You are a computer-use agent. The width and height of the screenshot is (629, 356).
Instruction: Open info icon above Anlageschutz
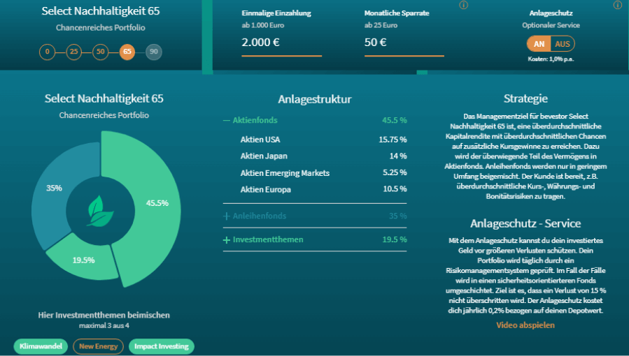617,5
